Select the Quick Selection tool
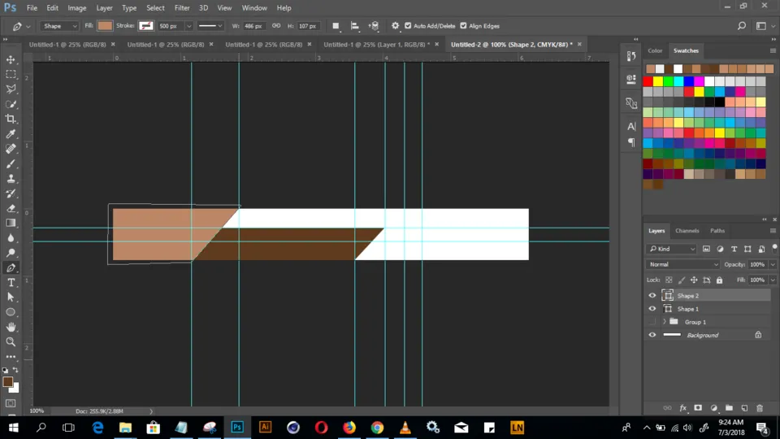The image size is (780, 439). pyautogui.click(x=11, y=104)
